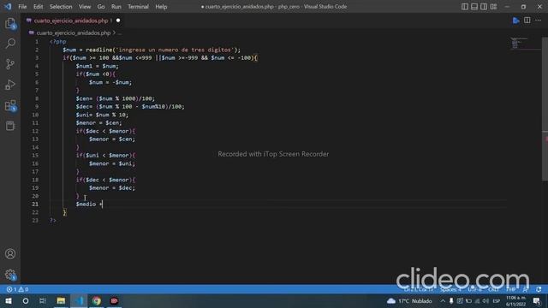Click the icon below Extensions in activity bar
The width and height of the screenshot is (548, 308).
pyautogui.click(x=10, y=126)
